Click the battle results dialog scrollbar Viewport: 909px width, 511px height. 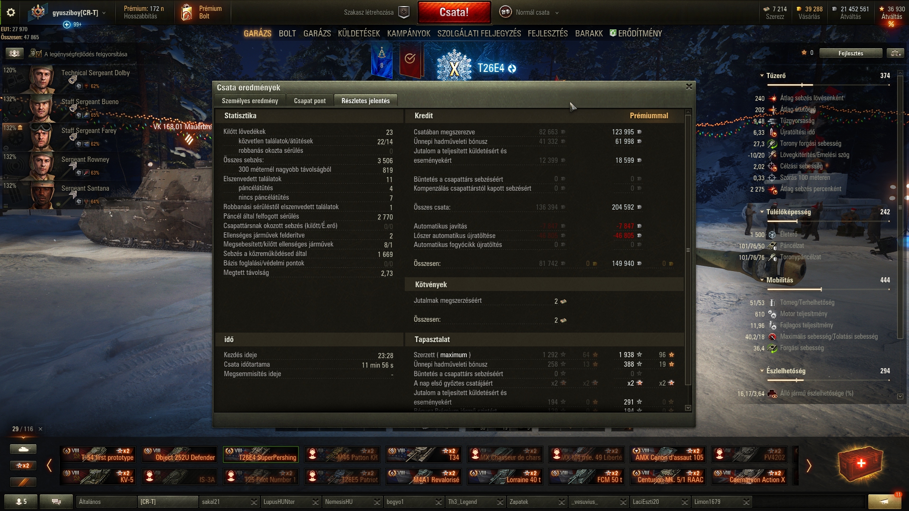pyautogui.click(x=688, y=250)
